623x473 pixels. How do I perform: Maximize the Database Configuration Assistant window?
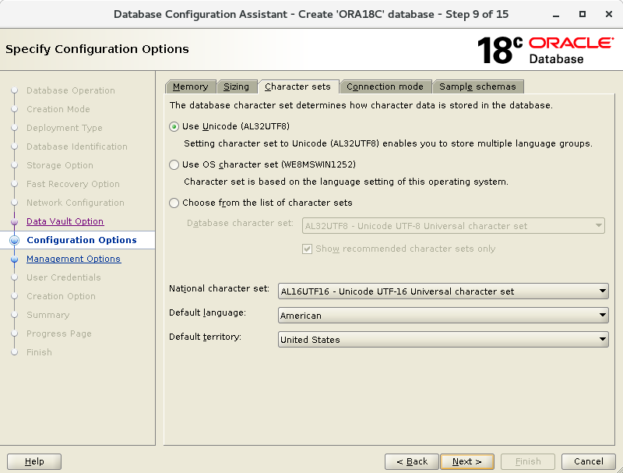coord(583,14)
